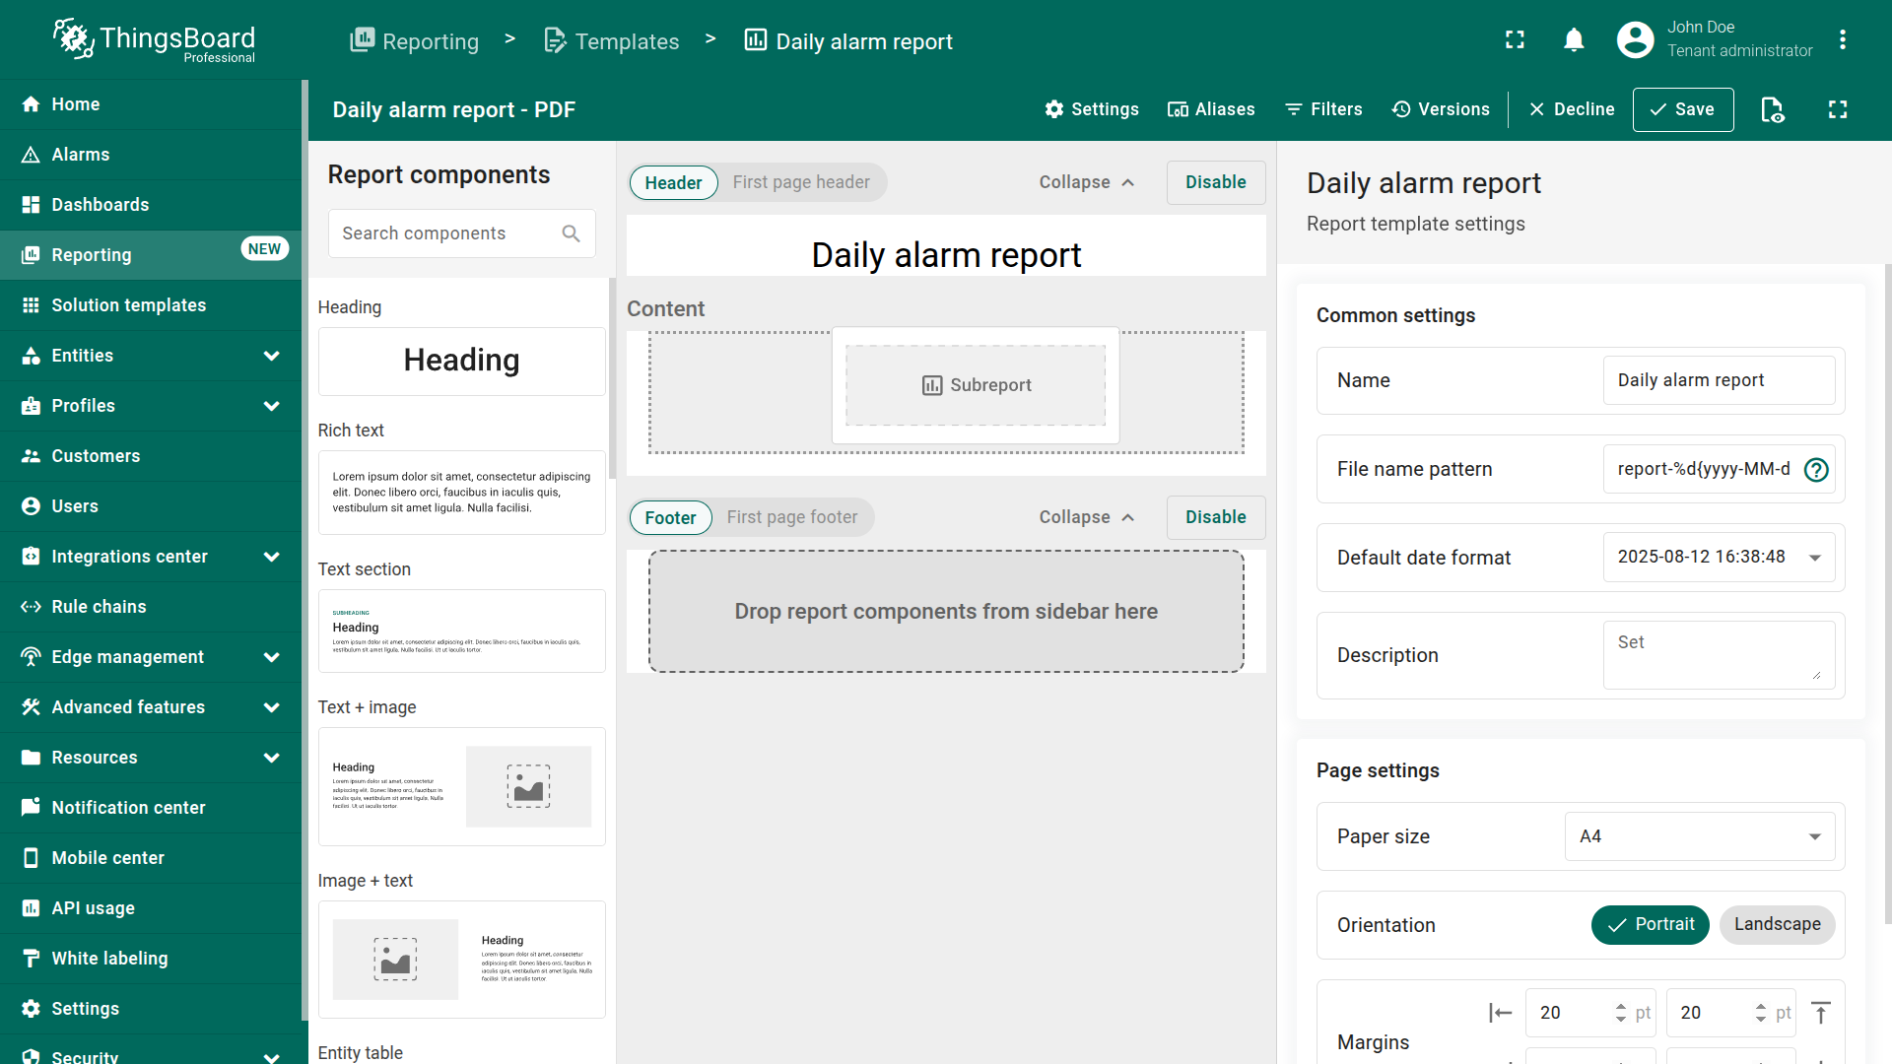Disable the footer section
The image size is (1892, 1064).
(1215, 517)
